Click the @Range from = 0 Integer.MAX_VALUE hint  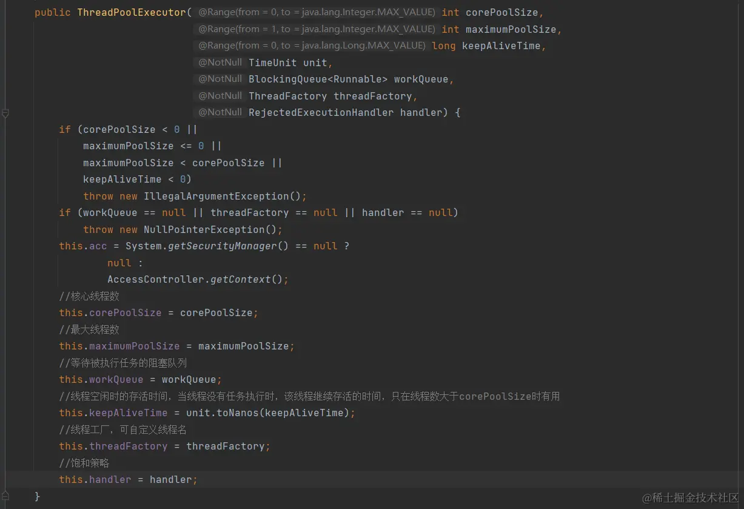click(316, 12)
